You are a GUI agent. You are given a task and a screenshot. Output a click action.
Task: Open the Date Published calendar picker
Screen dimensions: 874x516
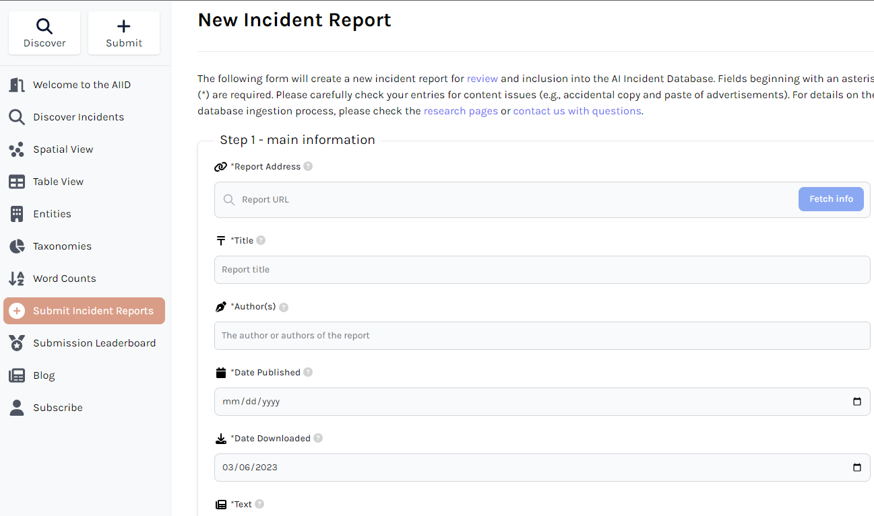857,402
